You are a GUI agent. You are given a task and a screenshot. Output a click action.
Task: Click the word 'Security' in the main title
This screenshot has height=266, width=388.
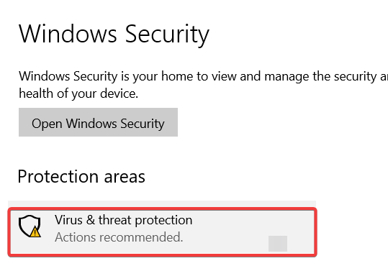click(x=167, y=34)
